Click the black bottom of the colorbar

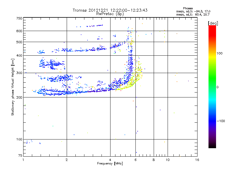[212, 146]
